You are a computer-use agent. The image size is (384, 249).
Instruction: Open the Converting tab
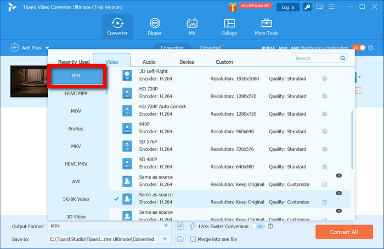coord(172,48)
